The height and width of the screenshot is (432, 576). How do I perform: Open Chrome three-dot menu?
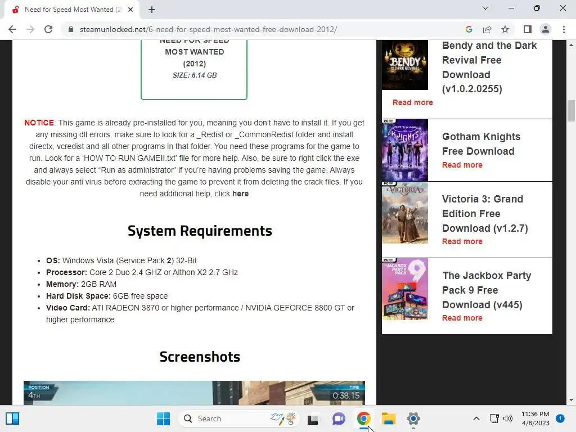(564, 29)
